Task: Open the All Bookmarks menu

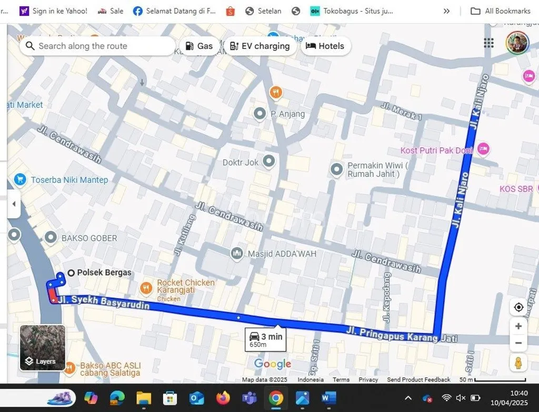Action: point(500,11)
